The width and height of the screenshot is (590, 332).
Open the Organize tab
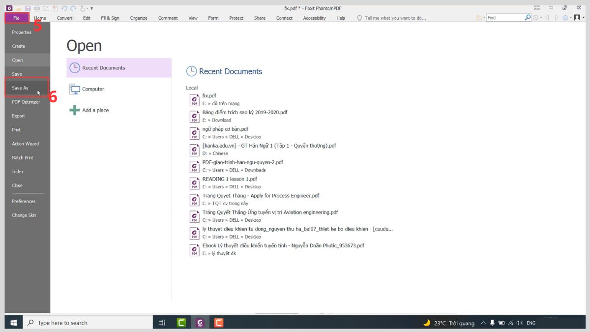coord(139,18)
